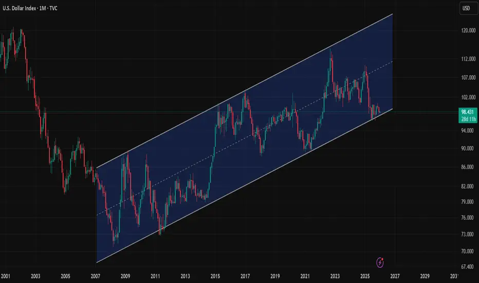Click the 2013 label on time axis
Screen dimensions: 479x283
pos(185,276)
